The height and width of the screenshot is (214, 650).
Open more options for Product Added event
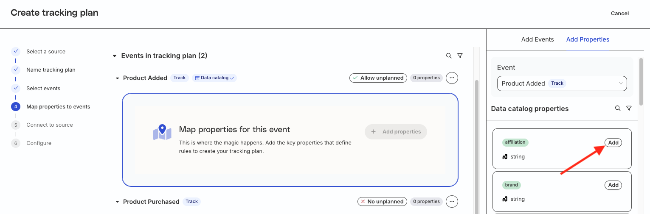coord(452,78)
